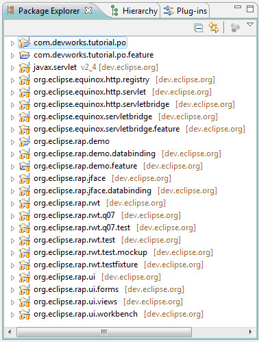
Task: Click org.eclipse.rap.rwt.q07 project icon
Action: point(25,215)
